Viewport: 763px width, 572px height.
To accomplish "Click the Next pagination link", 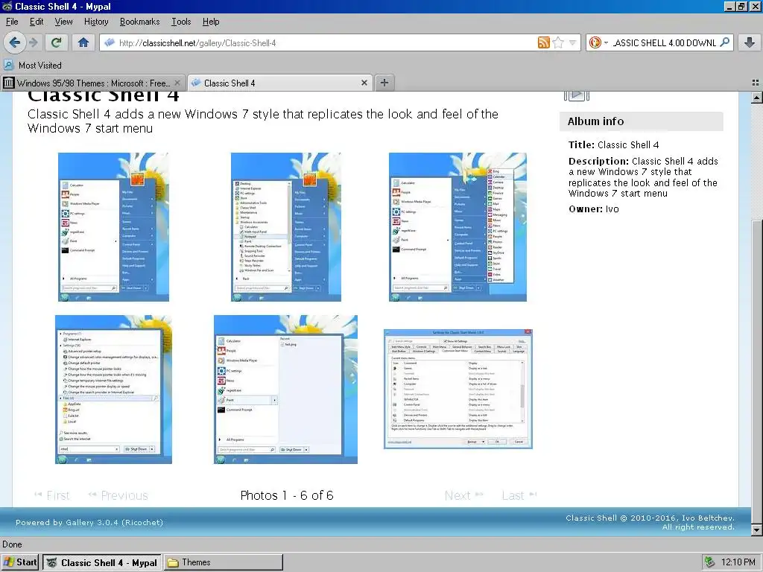I will [x=463, y=495].
